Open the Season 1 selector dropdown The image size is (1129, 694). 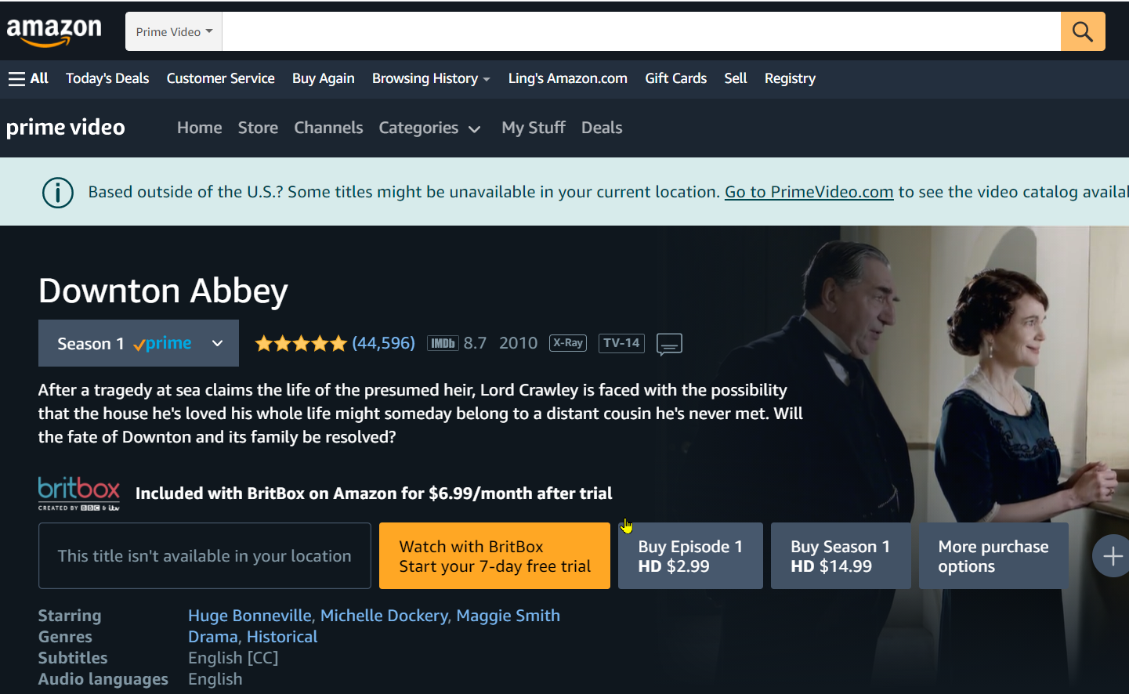click(139, 343)
